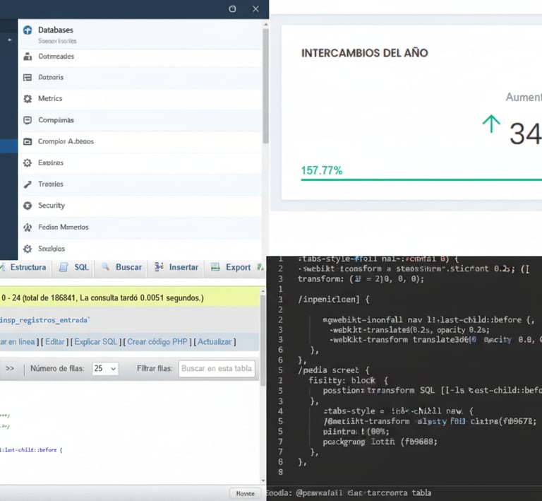Click the Eapinxs gear icon

(x=28, y=163)
